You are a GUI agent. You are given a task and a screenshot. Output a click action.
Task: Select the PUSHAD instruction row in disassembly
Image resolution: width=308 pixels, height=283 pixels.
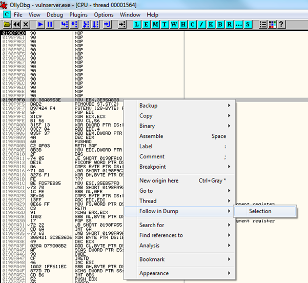pos(82,142)
